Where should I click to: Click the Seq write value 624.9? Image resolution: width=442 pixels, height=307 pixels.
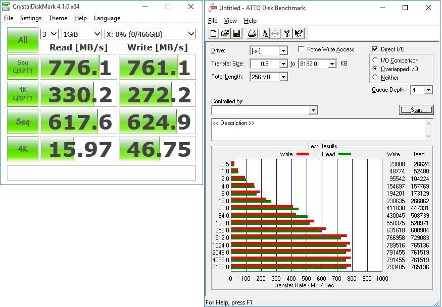pos(157,121)
